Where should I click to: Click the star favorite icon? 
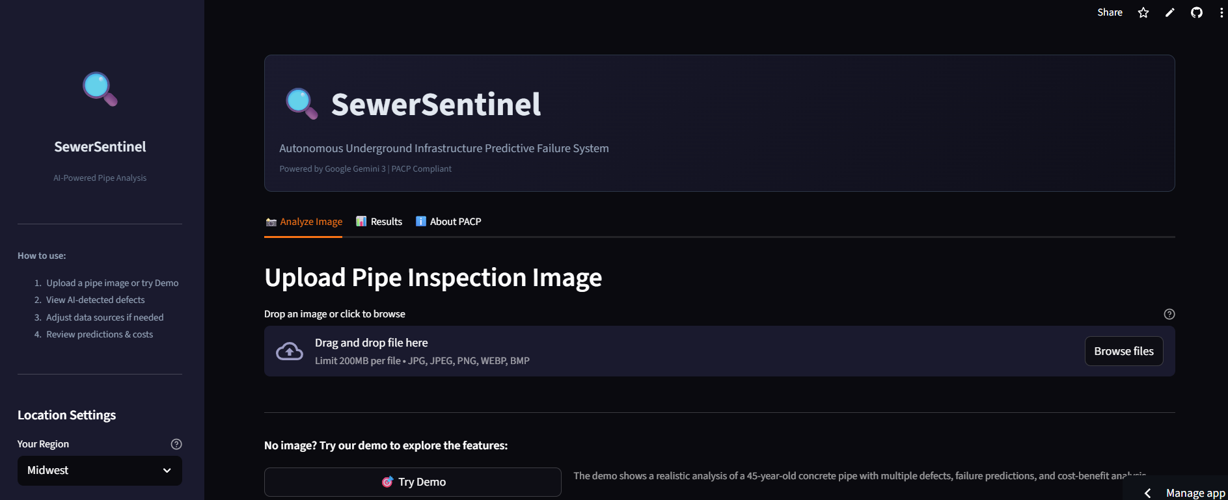point(1143,12)
